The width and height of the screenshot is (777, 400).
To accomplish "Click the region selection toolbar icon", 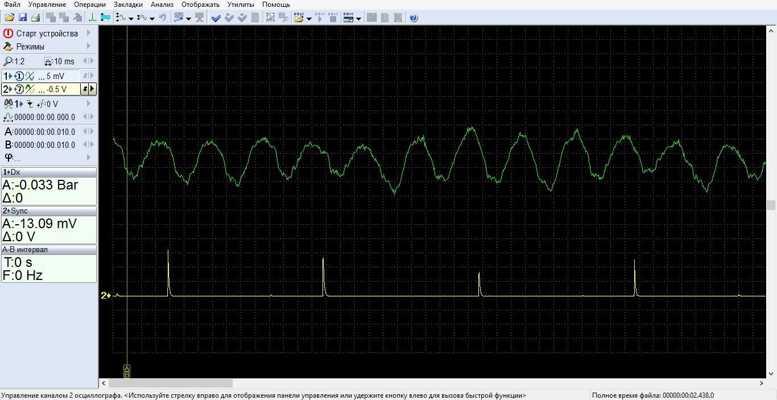I will (x=270, y=18).
